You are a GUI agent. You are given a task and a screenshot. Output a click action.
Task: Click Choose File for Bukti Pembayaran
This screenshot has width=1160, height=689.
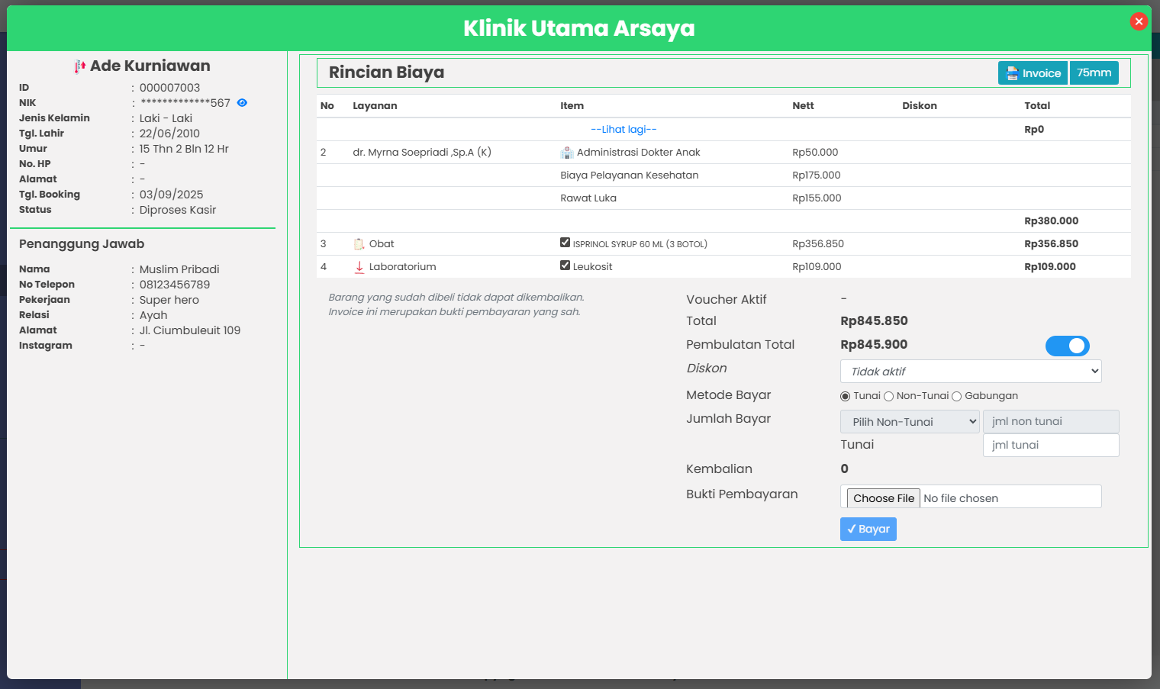883,498
